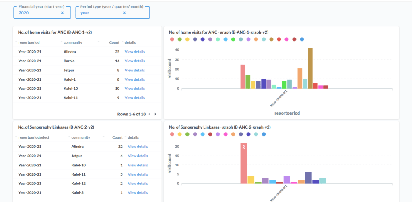Toggle dark red legend dot in Sonography graph

(x=210, y=134)
